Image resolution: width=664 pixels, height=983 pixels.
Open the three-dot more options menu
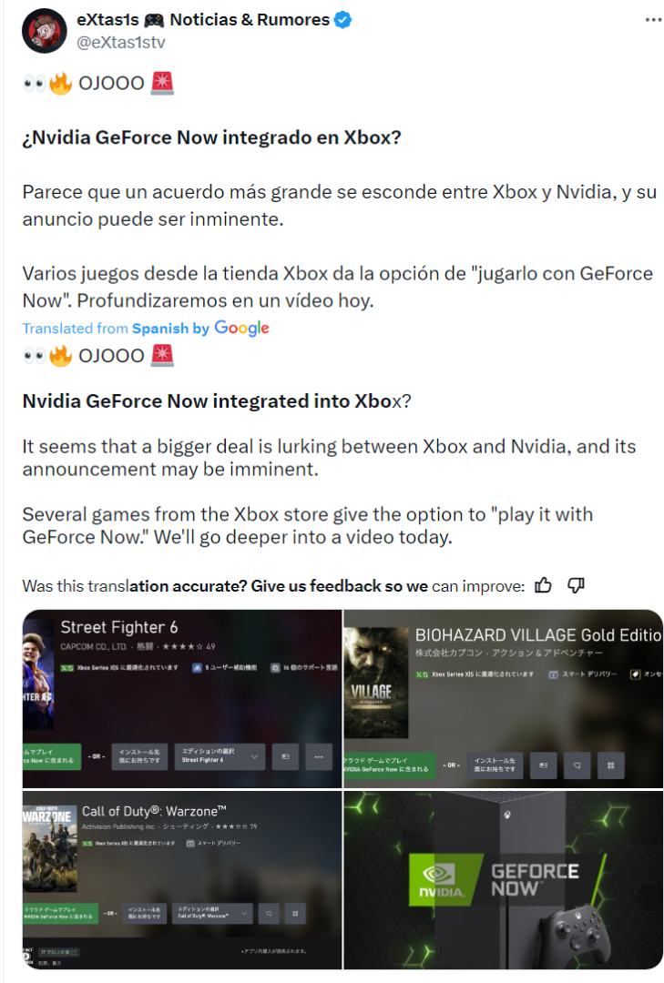[653, 20]
